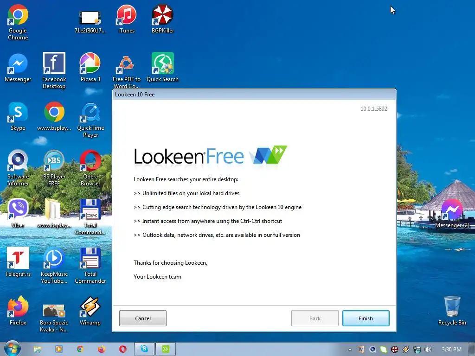Click the Software Informer tray icon
The width and height of the screenshot is (475, 356).
(372, 350)
